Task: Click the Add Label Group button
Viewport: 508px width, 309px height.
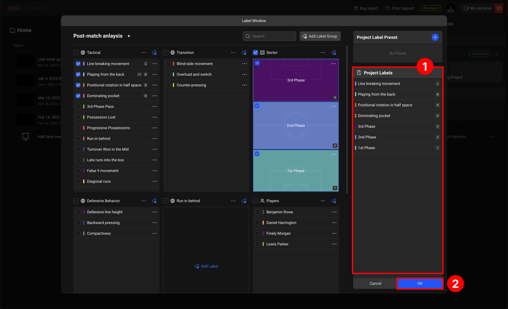Action: tap(320, 36)
